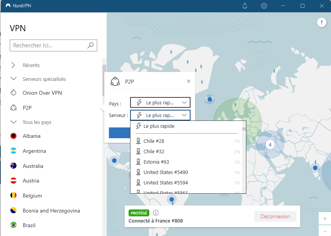Click the Bosnia and Herzegovina flag icon
The image size is (331, 236).
click(13, 211)
